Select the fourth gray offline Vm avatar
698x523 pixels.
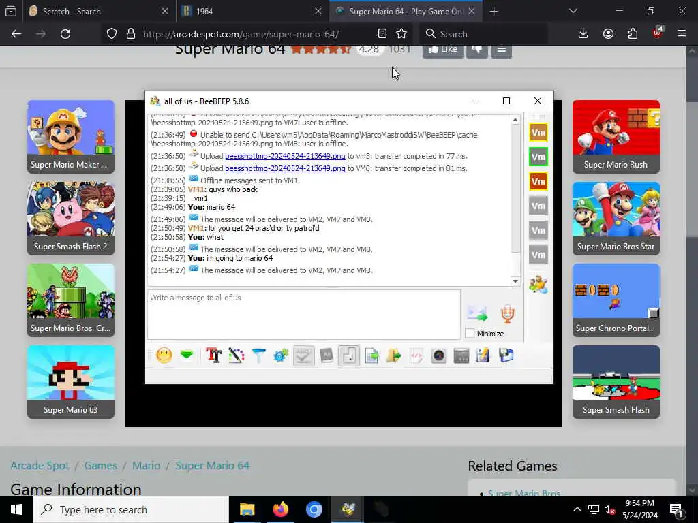tap(538, 206)
